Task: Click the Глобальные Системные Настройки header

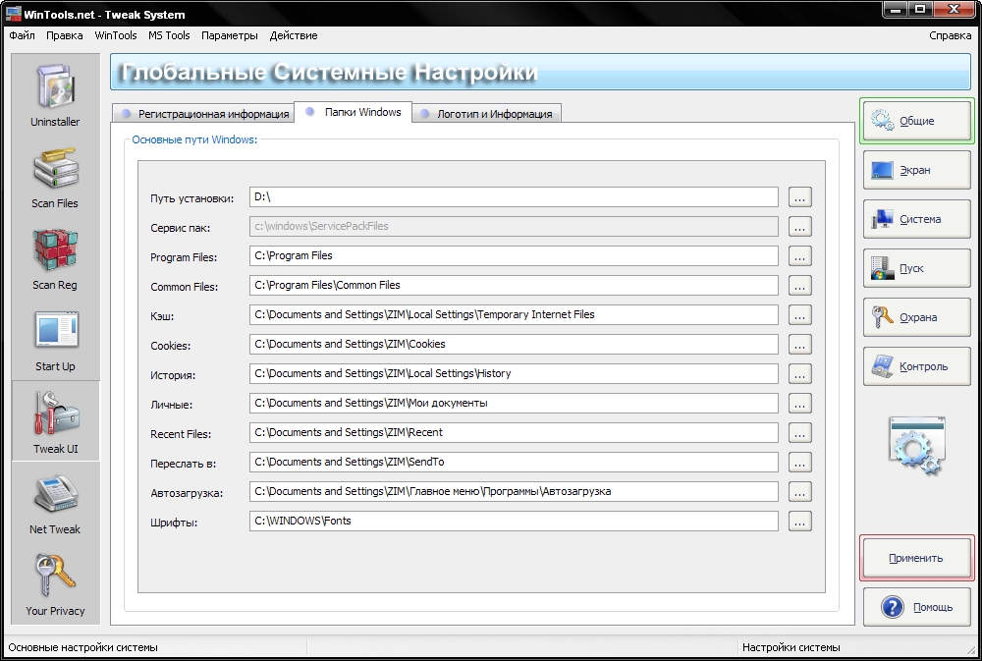Action: point(329,72)
